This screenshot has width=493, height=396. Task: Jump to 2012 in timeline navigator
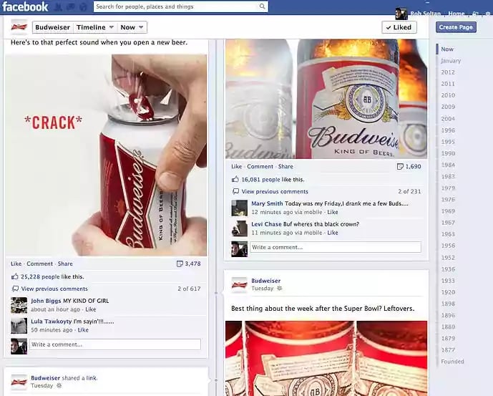(x=448, y=72)
